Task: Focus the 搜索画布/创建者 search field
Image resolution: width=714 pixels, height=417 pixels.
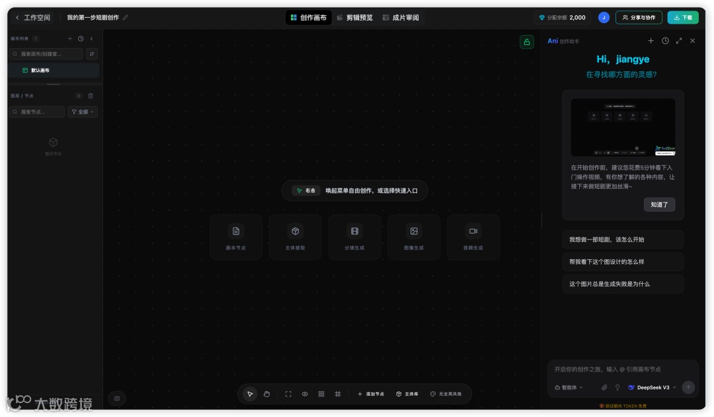Action: coord(46,53)
